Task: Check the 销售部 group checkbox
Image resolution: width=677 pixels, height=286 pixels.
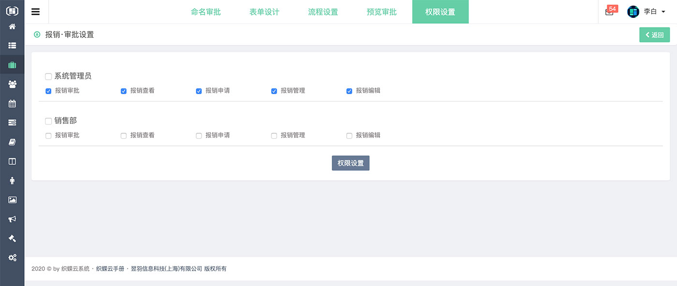Action: click(48, 121)
